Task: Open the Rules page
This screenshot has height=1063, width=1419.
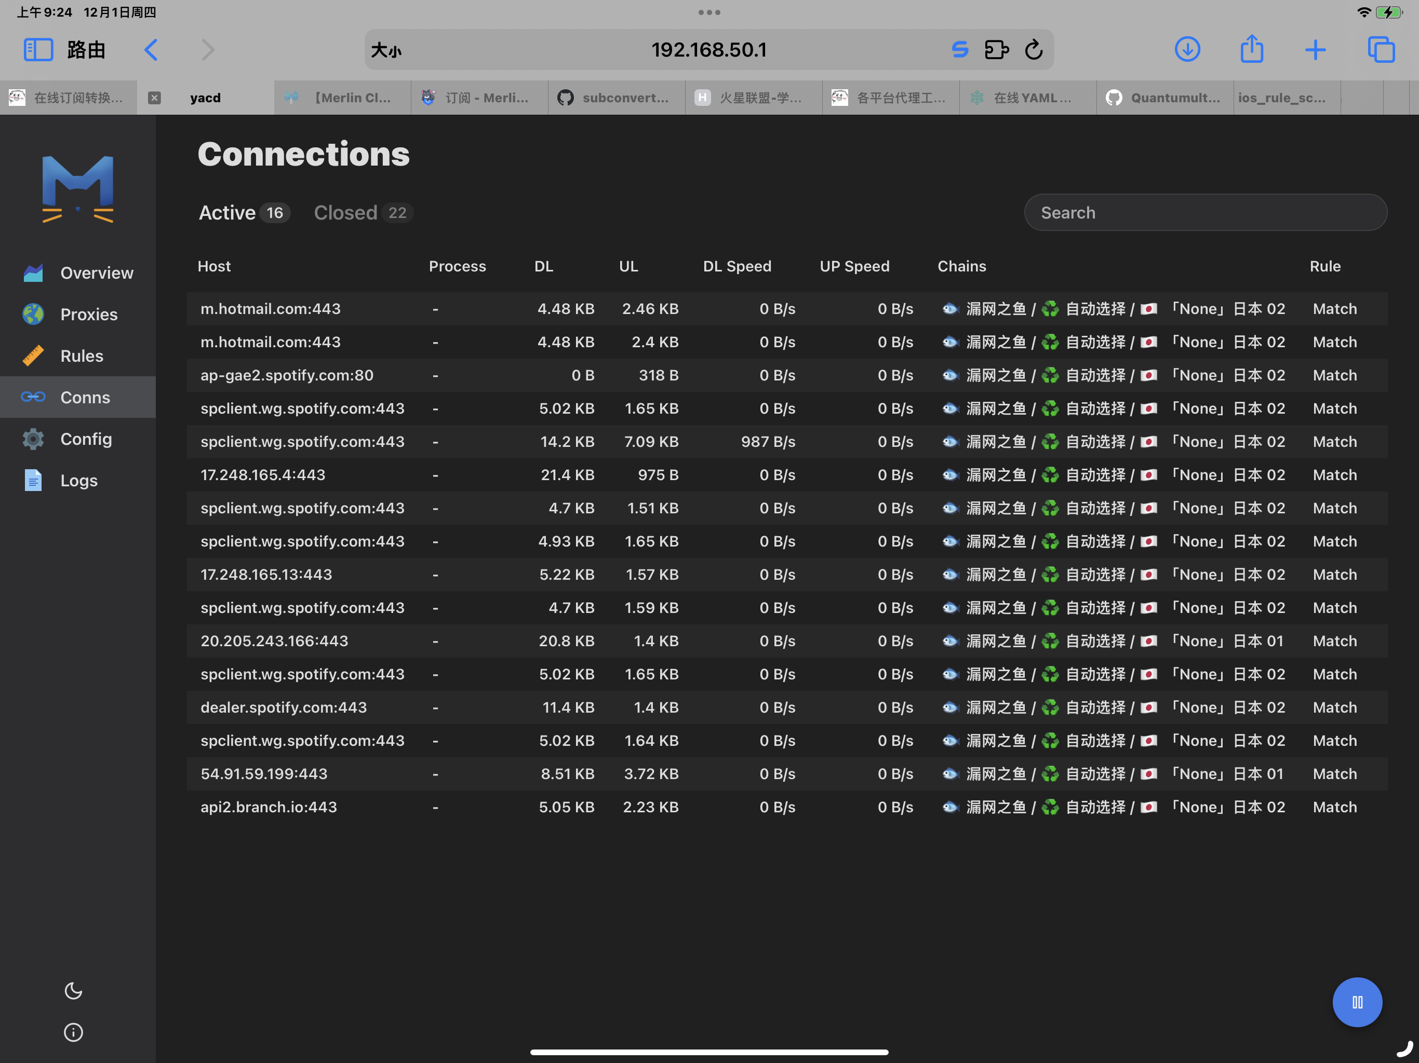Action: point(82,356)
